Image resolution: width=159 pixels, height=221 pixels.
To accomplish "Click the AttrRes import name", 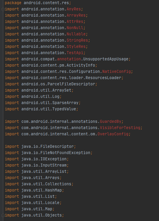I will (75, 21).
